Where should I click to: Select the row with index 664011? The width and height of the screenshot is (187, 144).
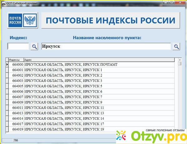pos(18,108)
